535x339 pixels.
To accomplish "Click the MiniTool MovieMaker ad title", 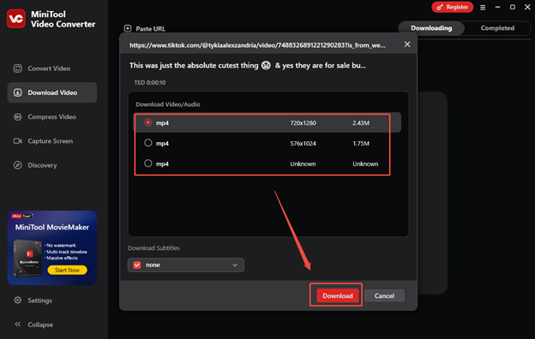I will pyautogui.click(x=51, y=227).
